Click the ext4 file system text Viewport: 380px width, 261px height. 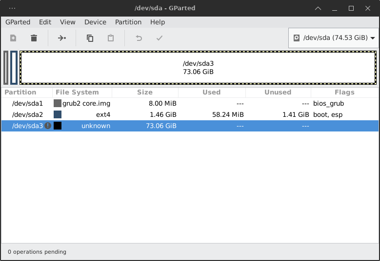(x=103, y=114)
